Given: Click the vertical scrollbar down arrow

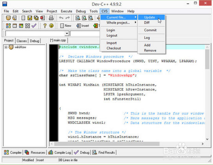Looking at the screenshot, I should tap(207, 139).
